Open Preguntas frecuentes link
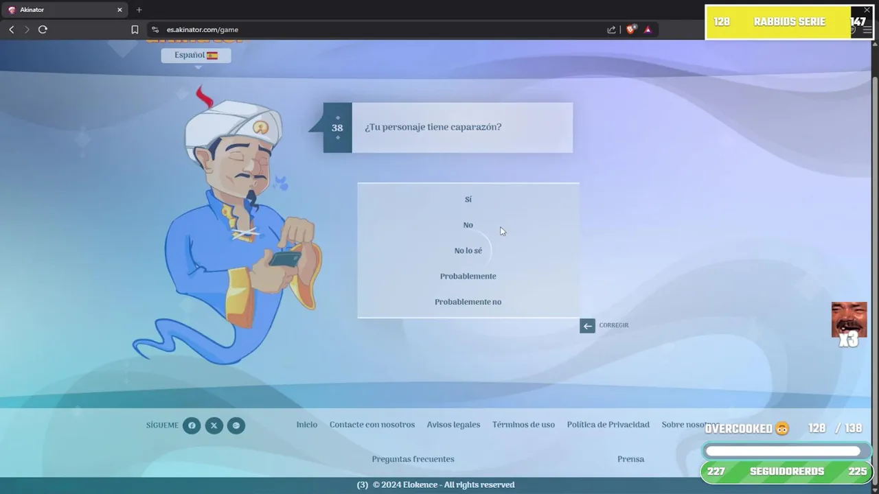The image size is (879, 494). coord(413,459)
